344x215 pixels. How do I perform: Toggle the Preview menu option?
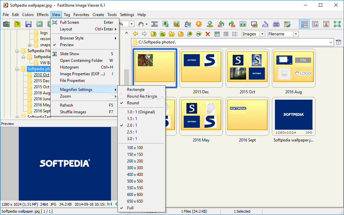click(x=85, y=44)
